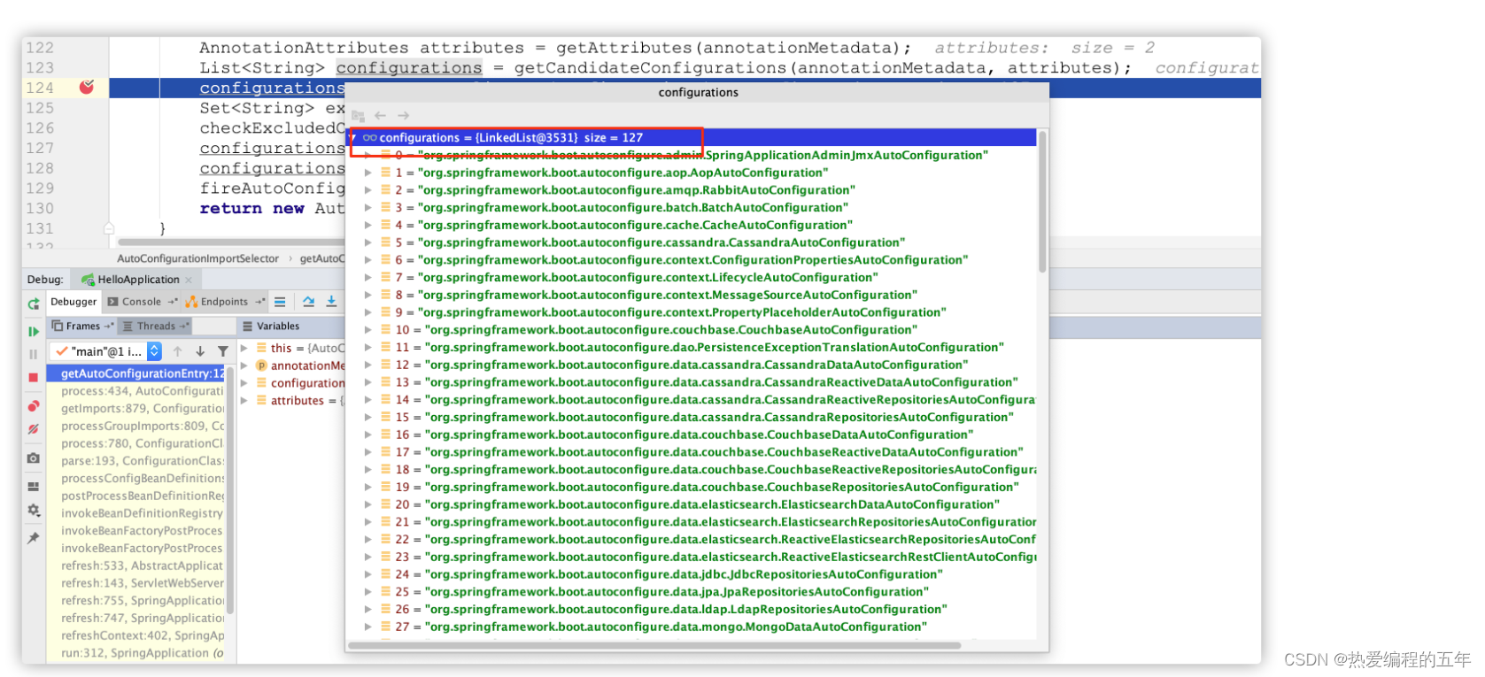Click AutoConfigurationImportSelector breadcrumb

click(197, 258)
